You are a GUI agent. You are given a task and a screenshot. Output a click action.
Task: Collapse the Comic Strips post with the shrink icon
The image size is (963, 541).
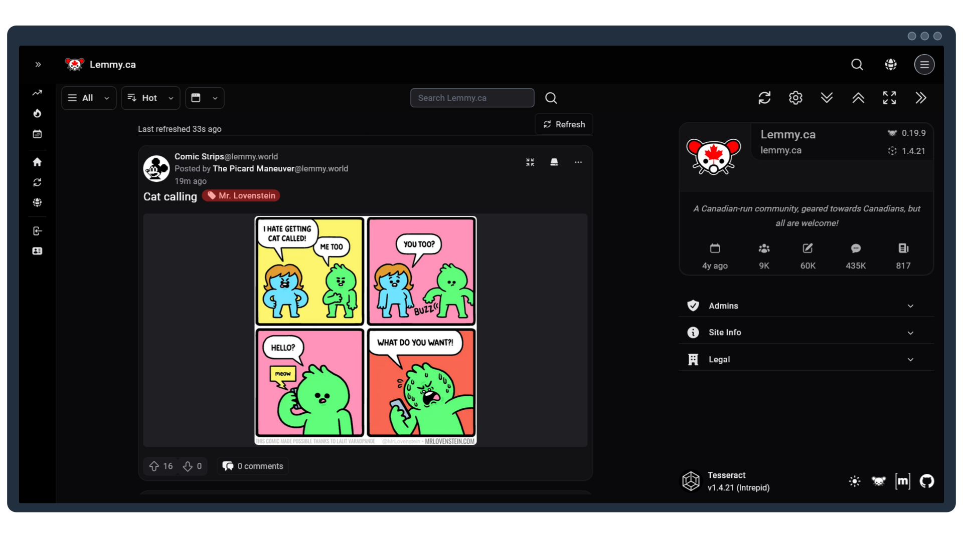click(x=530, y=162)
